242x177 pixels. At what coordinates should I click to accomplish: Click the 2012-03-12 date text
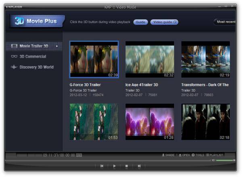[x=78, y=95]
